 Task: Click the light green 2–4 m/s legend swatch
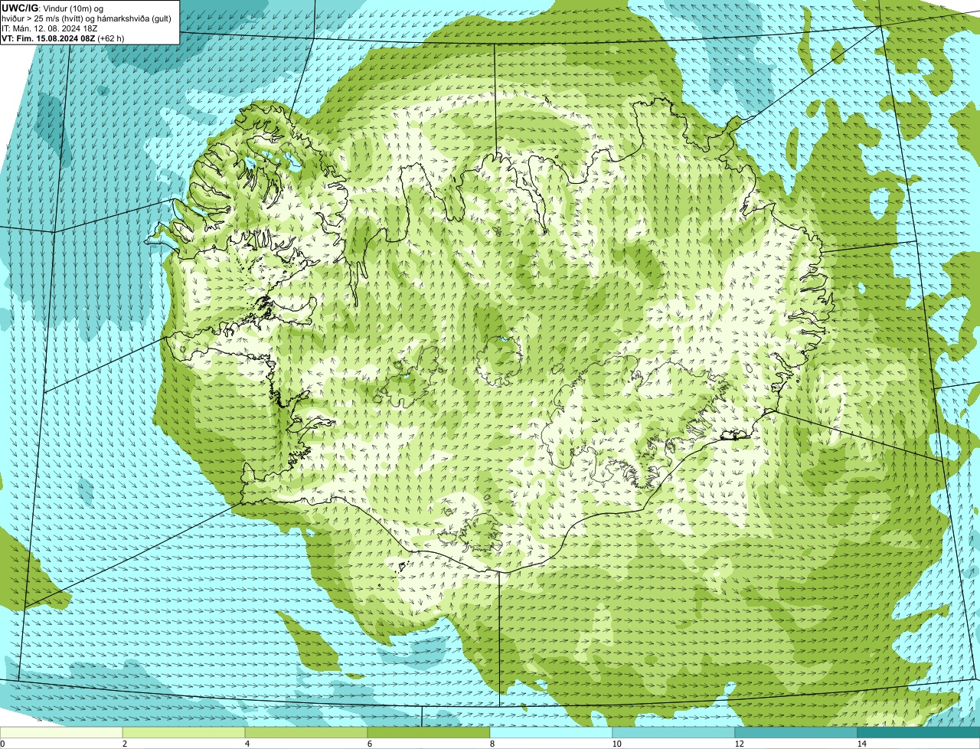(184, 733)
